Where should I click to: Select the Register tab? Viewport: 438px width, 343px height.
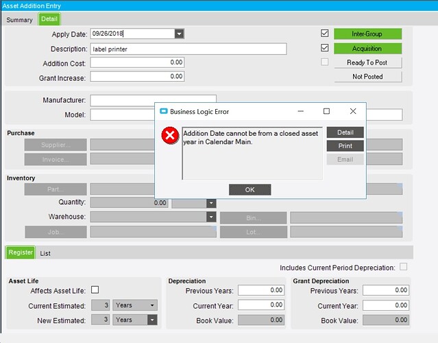pos(21,252)
